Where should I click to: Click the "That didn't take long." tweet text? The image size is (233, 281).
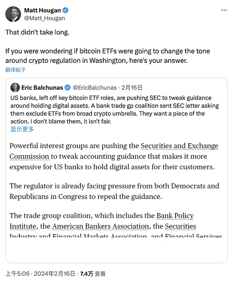tap(37, 32)
